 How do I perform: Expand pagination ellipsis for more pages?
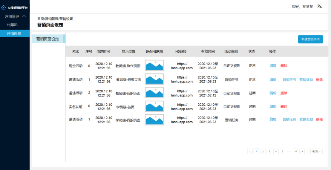(289, 151)
